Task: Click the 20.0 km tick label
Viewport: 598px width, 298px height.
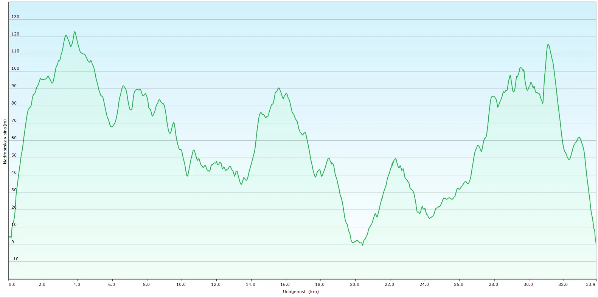Action: pyautogui.click(x=354, y=284)
